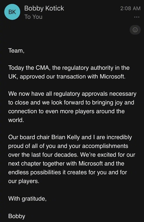Click "next chapter together with Microsoft" text
This screenshot has width=144, height=222.
pos(56,164)
